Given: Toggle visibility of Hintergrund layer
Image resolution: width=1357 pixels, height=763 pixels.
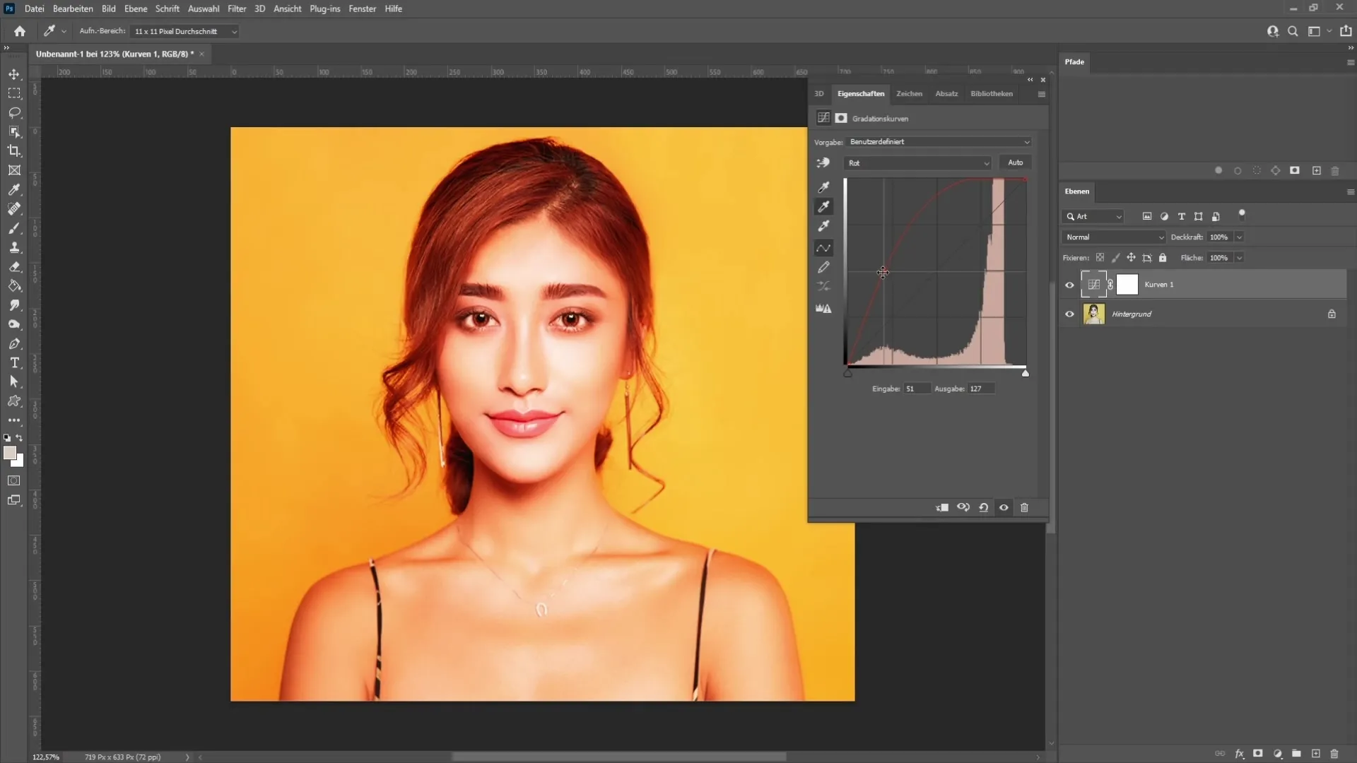Looking at the screenshot, I should [1069, 314].
